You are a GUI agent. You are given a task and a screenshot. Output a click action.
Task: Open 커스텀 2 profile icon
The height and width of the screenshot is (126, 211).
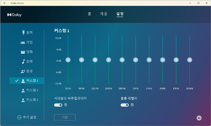pos(23,90)
